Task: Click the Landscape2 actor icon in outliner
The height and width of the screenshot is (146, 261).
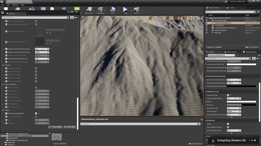Action: (x=213, y=25)
